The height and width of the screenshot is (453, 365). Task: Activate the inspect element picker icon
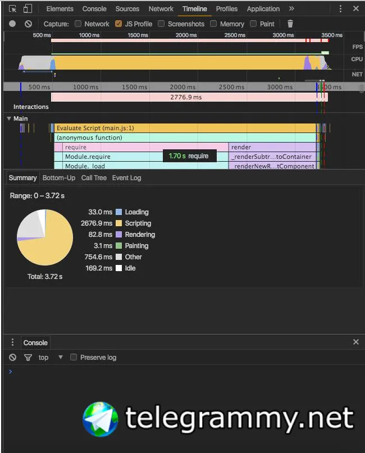(x=13, y=8)
